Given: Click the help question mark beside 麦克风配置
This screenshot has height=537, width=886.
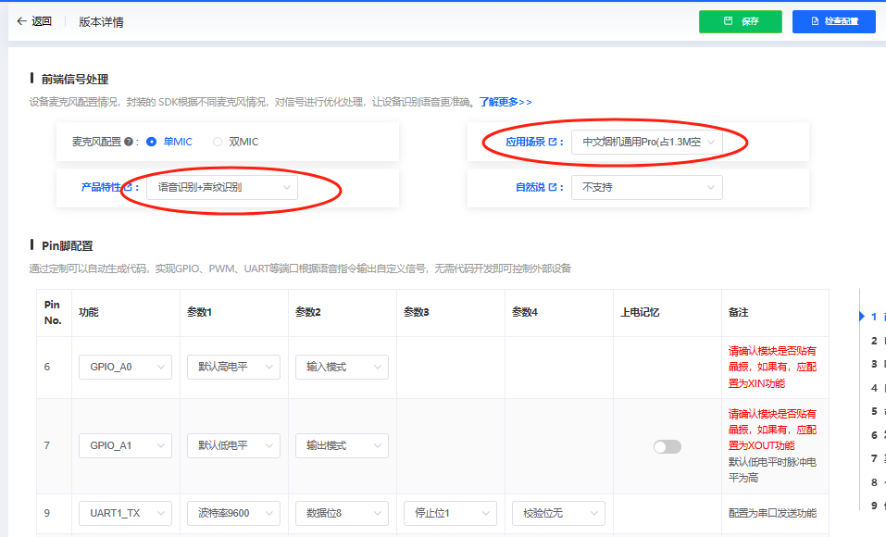Looking at the screenshot, I should point(130,142).
